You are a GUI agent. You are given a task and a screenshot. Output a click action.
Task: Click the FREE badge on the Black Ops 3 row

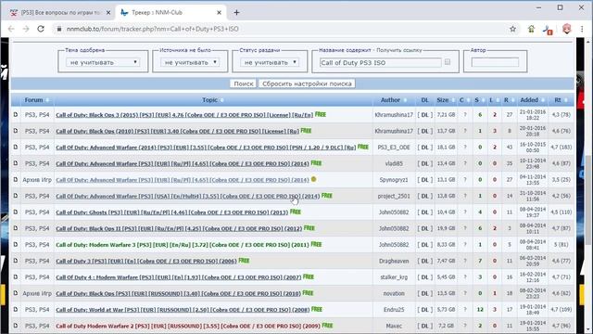[x=321, y=114]
